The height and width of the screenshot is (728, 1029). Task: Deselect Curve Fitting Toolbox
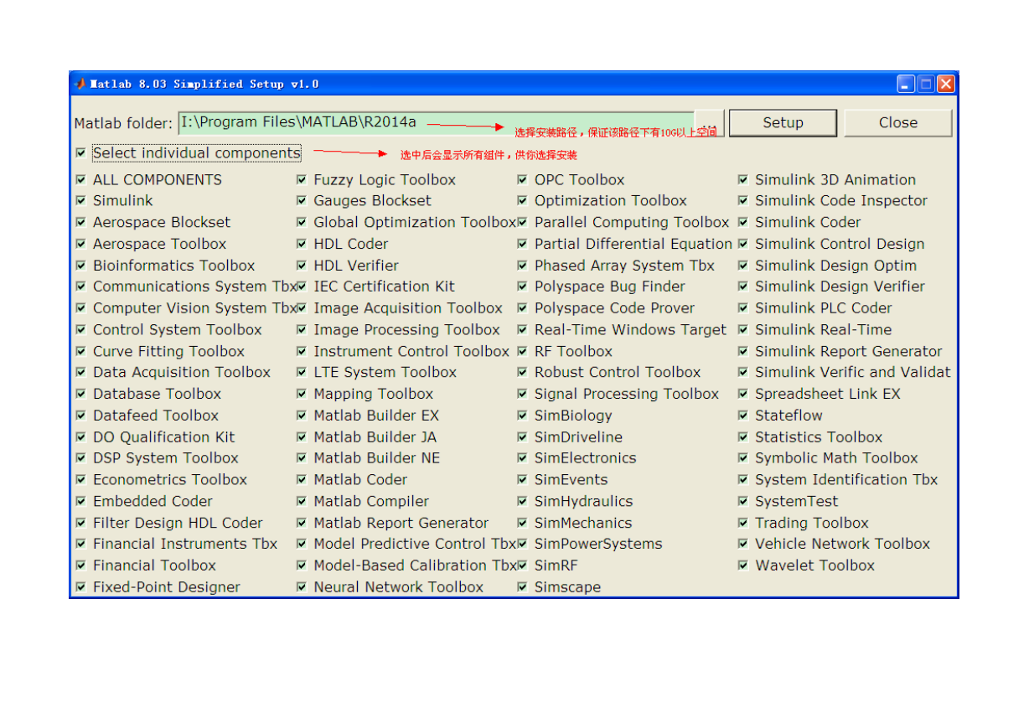tap(81, 351)
